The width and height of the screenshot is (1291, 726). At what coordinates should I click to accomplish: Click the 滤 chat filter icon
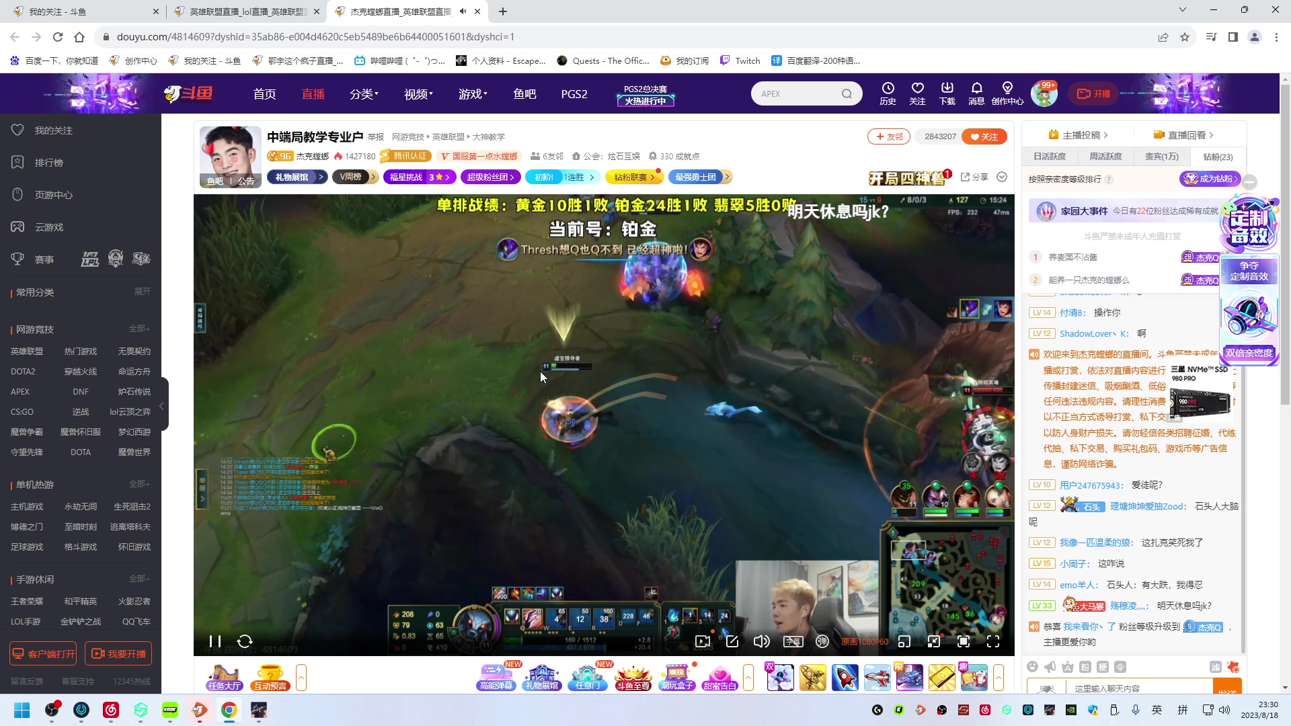[x=1216, y=667]
